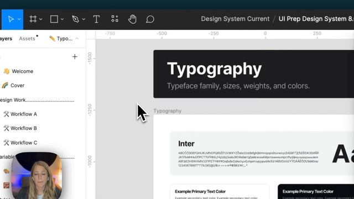Add a new page with plus icon
Viewport: 354px width, 199px height.
(x=75, y=56)
